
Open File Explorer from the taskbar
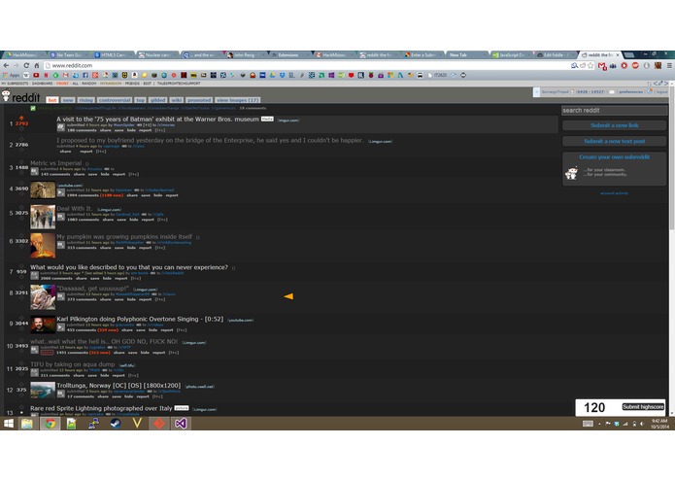tap(26, 424)
